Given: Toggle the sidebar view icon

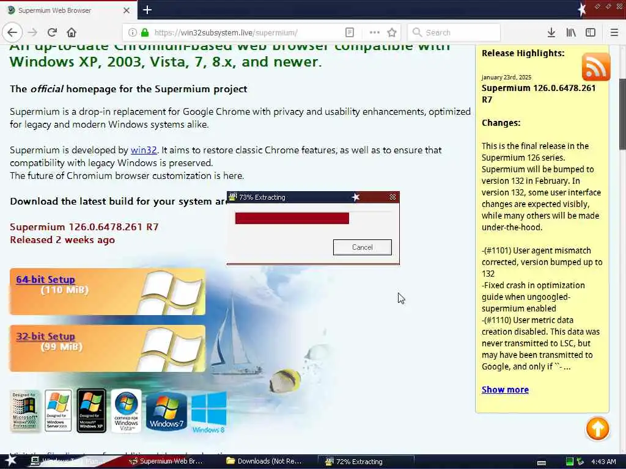Looking at the screenshot, I should (591, 32).
